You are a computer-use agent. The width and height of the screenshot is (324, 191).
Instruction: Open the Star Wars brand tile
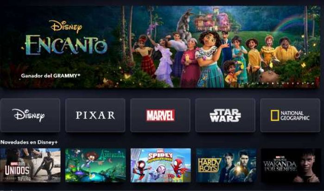pyautogui.click(x=225, y=115)
